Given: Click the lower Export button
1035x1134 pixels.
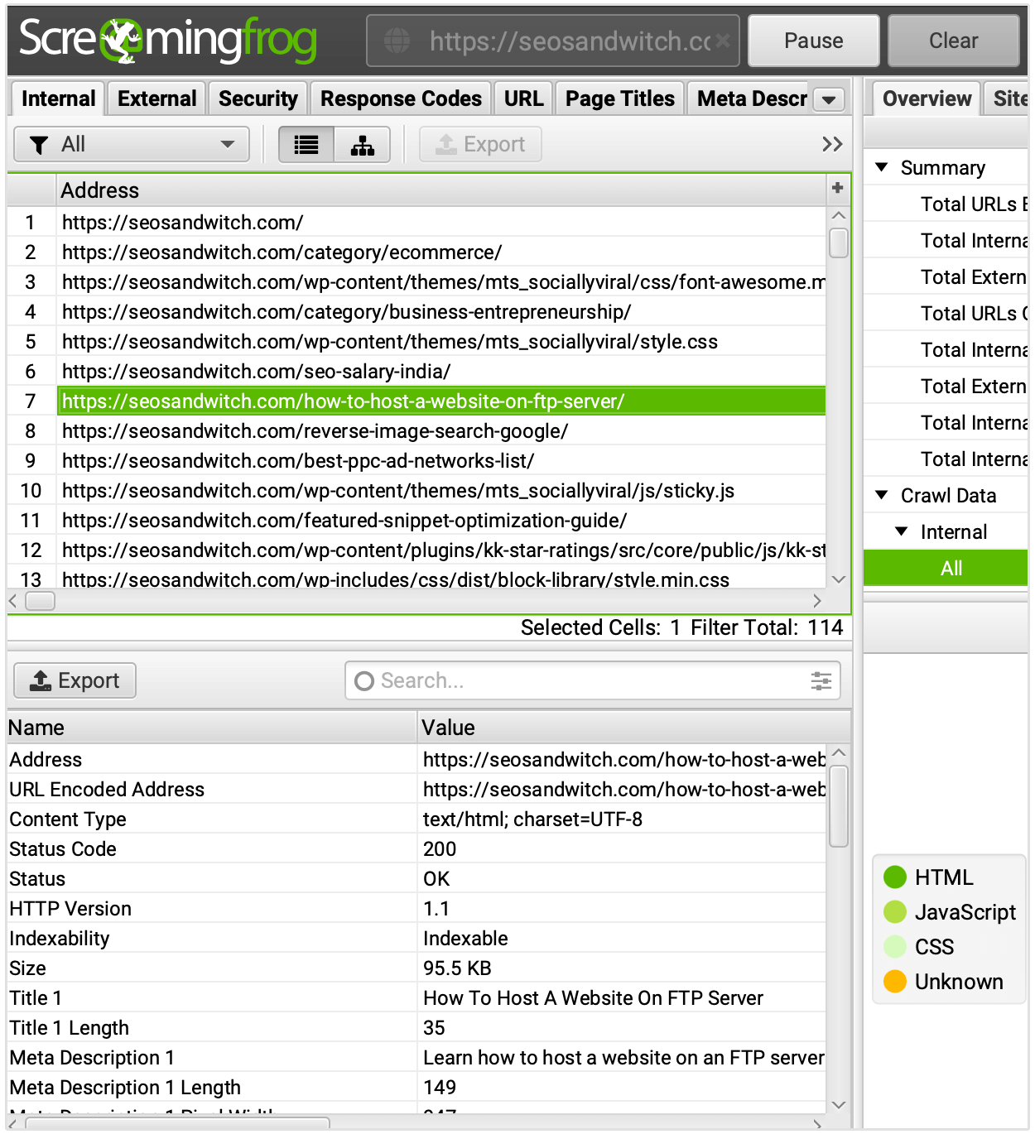Looking at the screenshot, I should pyautogui.click(x=75, y=680).
